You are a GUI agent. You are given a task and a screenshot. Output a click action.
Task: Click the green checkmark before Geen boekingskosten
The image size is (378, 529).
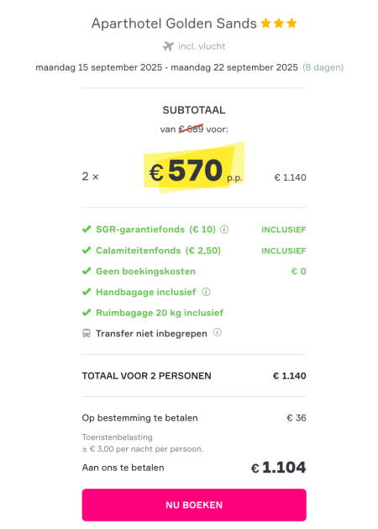click(87, 271)
